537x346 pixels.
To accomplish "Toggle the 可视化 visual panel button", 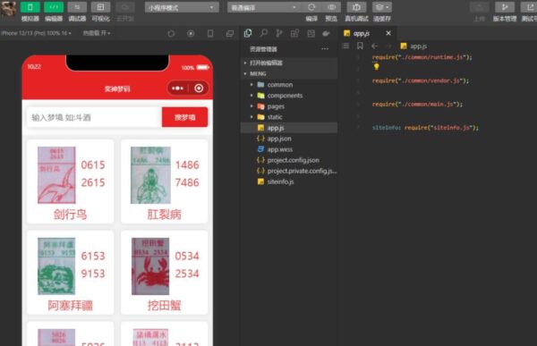I will (x=100, y=7).
